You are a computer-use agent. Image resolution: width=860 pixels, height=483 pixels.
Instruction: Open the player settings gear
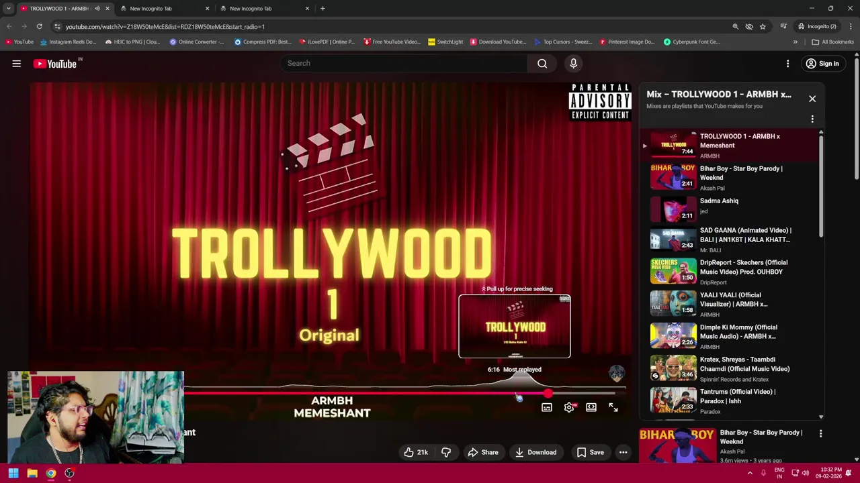point(569,407)
